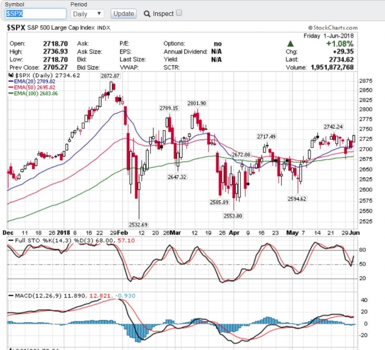The image size is (385, 350).
Task: Click the 2018 year label on the axis
Action: pyautogui.click(x=63, y=232)
